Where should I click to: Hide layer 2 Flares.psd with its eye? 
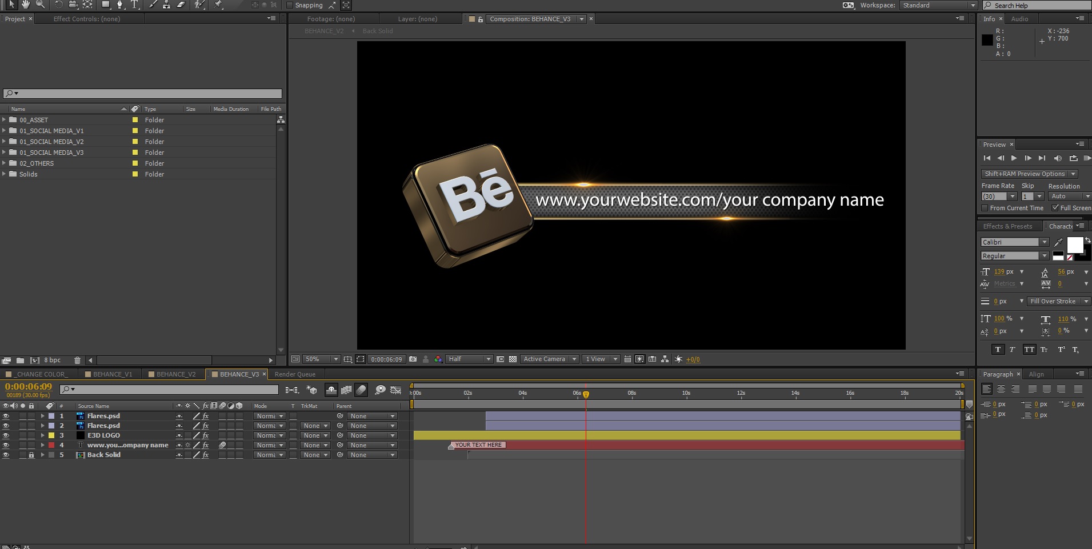[x=6, y=426]
